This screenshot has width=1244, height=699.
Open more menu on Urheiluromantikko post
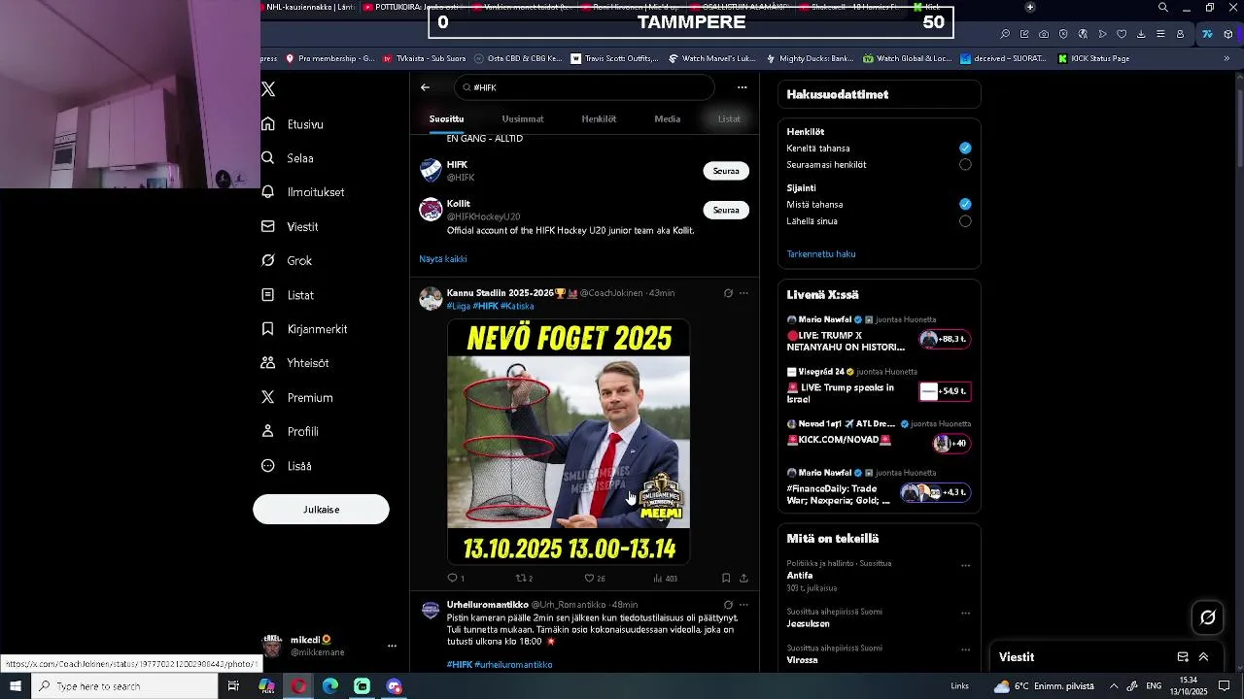[743, 605]
